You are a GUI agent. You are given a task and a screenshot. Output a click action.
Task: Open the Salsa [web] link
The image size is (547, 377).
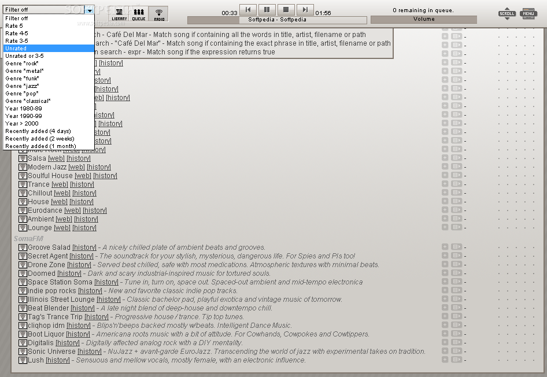coord(56,158)
